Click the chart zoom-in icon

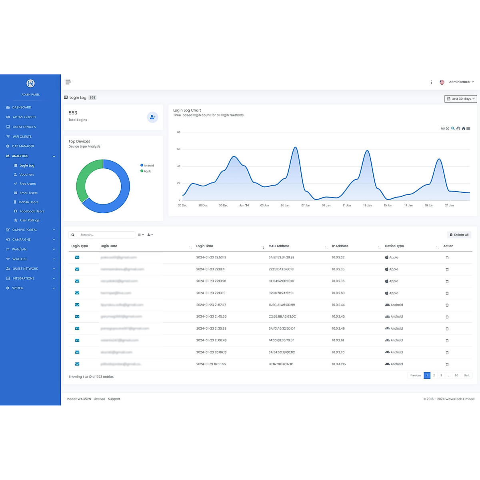[x=443, y=128]
